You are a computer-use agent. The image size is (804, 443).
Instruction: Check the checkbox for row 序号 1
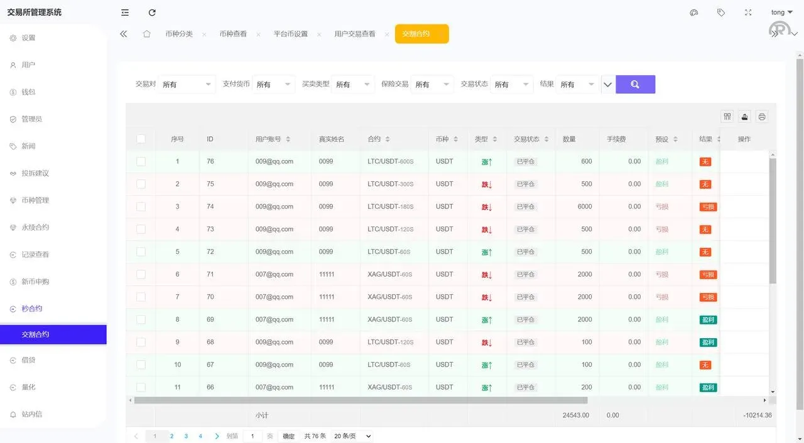[x=141, y=161]
